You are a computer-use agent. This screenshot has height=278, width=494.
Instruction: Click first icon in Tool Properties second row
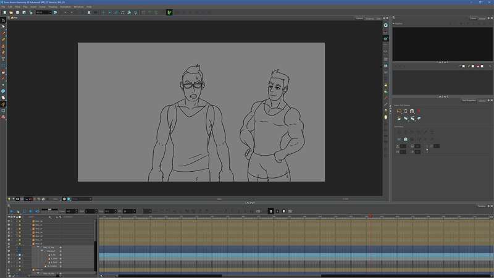[x=399, y=118]
